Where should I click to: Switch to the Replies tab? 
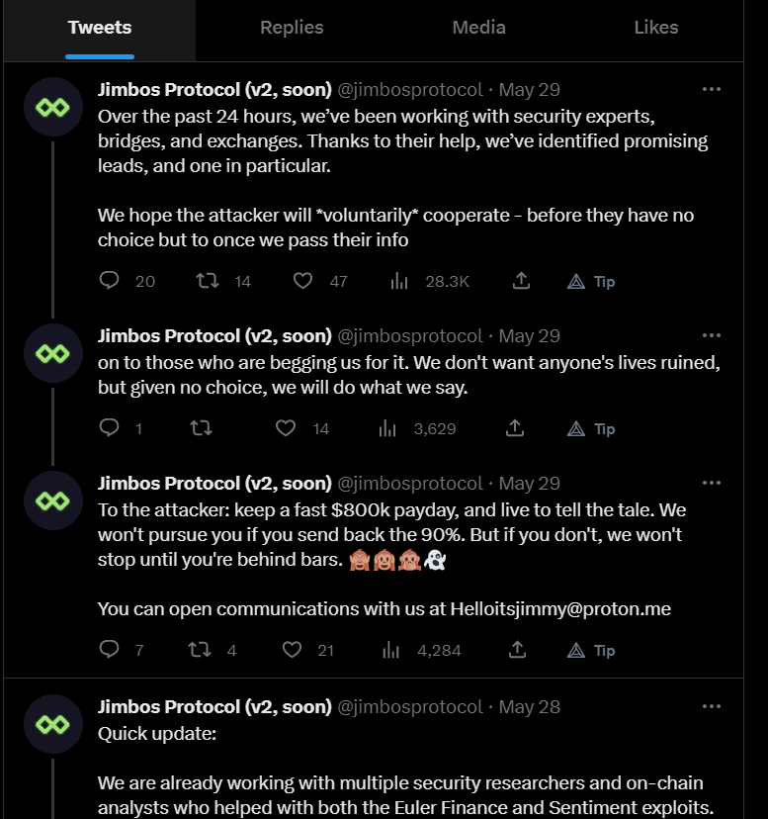292,28
